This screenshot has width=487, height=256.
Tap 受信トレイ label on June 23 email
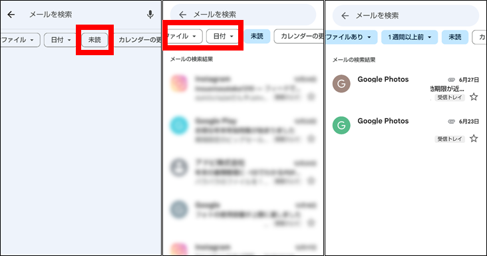pyautogui.click(x=450, y=139)
